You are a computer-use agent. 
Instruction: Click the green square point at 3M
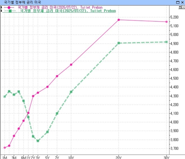[14, 95]
